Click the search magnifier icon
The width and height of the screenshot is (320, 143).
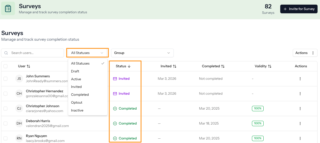click(x=6, y=53)
